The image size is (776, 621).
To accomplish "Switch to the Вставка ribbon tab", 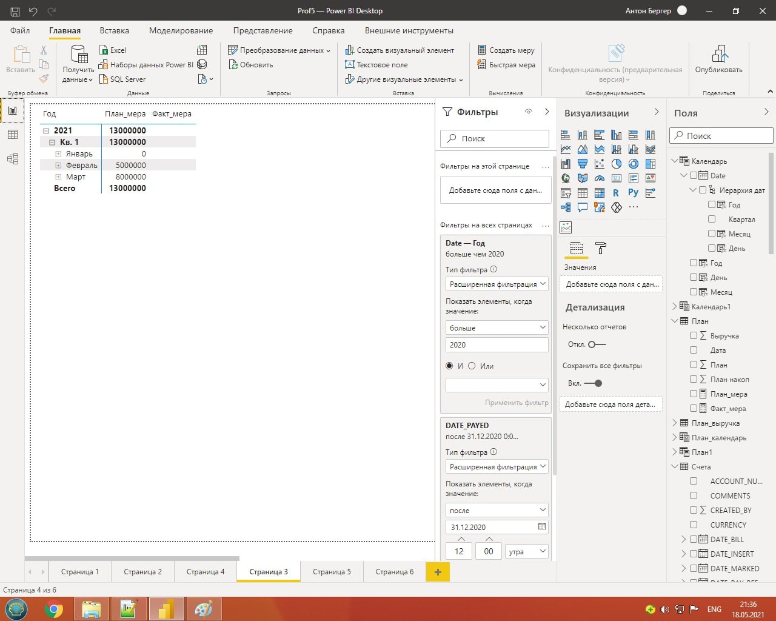I will [114, 30].
